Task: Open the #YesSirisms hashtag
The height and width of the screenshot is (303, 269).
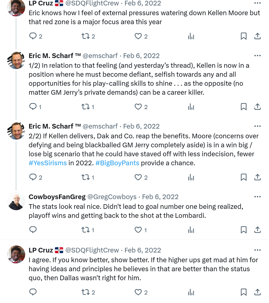Action: pyautogui.click(x=48, y=163)
